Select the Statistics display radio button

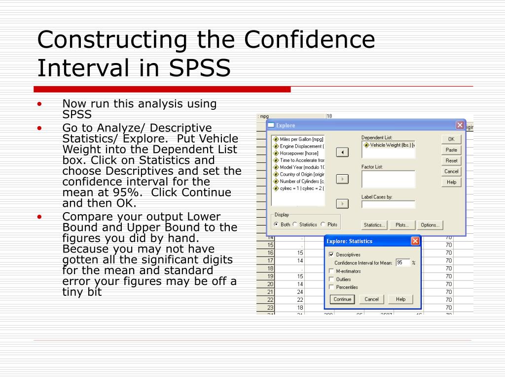[295, 224]
